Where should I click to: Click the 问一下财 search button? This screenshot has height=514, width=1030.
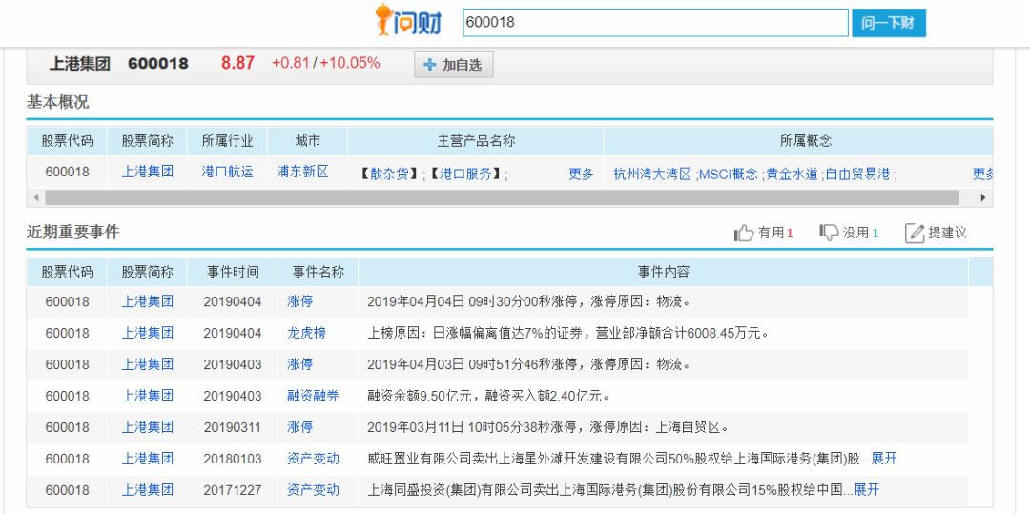[889, 22]
